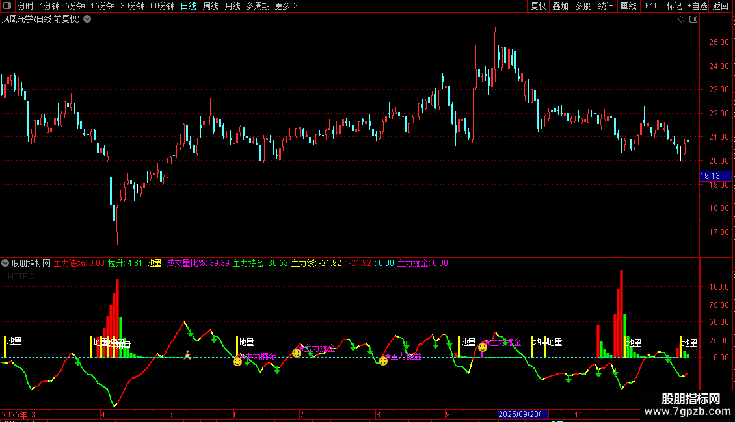Image resolution: width=735 pixels, height=422 pixels.
Task: Click the 主力掘金 label beside August smiley
Action: pos(406,356)
